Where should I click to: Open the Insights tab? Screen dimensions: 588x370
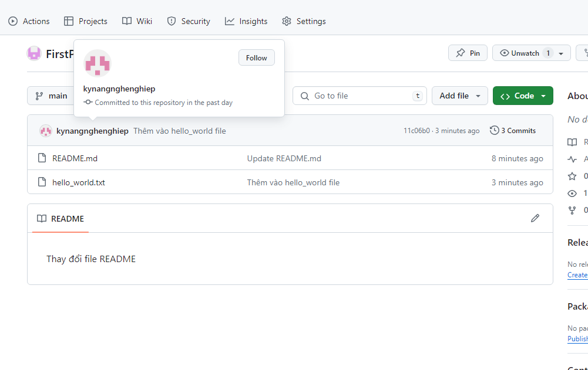[x=246, y=21]
